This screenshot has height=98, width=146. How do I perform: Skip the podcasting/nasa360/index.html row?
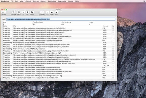(113, 61)
